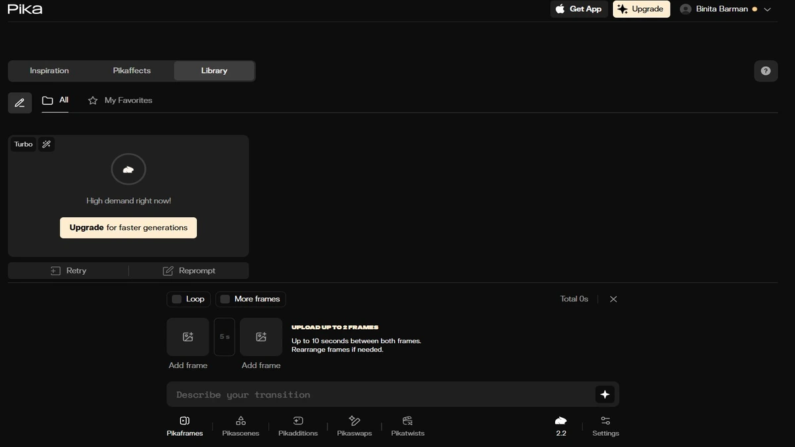Close the Pikaframes panel

click(613, 299)
